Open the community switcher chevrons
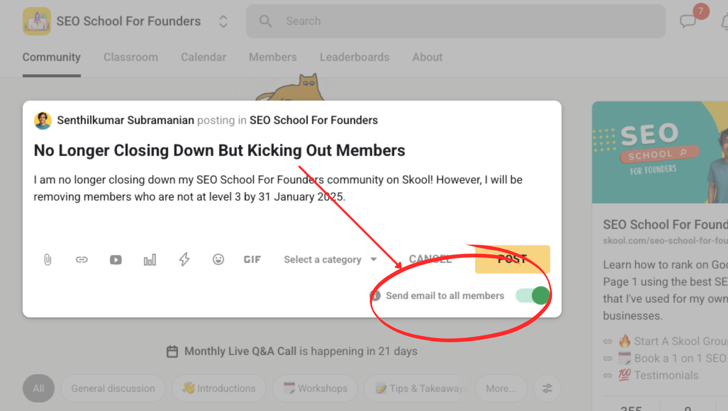Screen dimensions: 728x411 [223, 21]
